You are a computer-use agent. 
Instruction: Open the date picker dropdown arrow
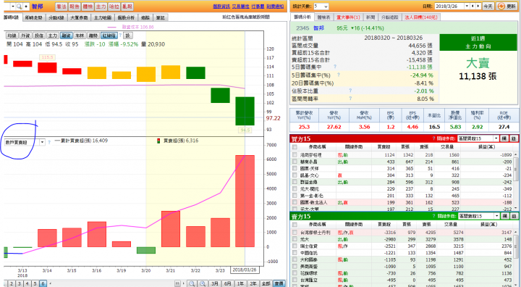pyautogui.click(x=467, y=7)
